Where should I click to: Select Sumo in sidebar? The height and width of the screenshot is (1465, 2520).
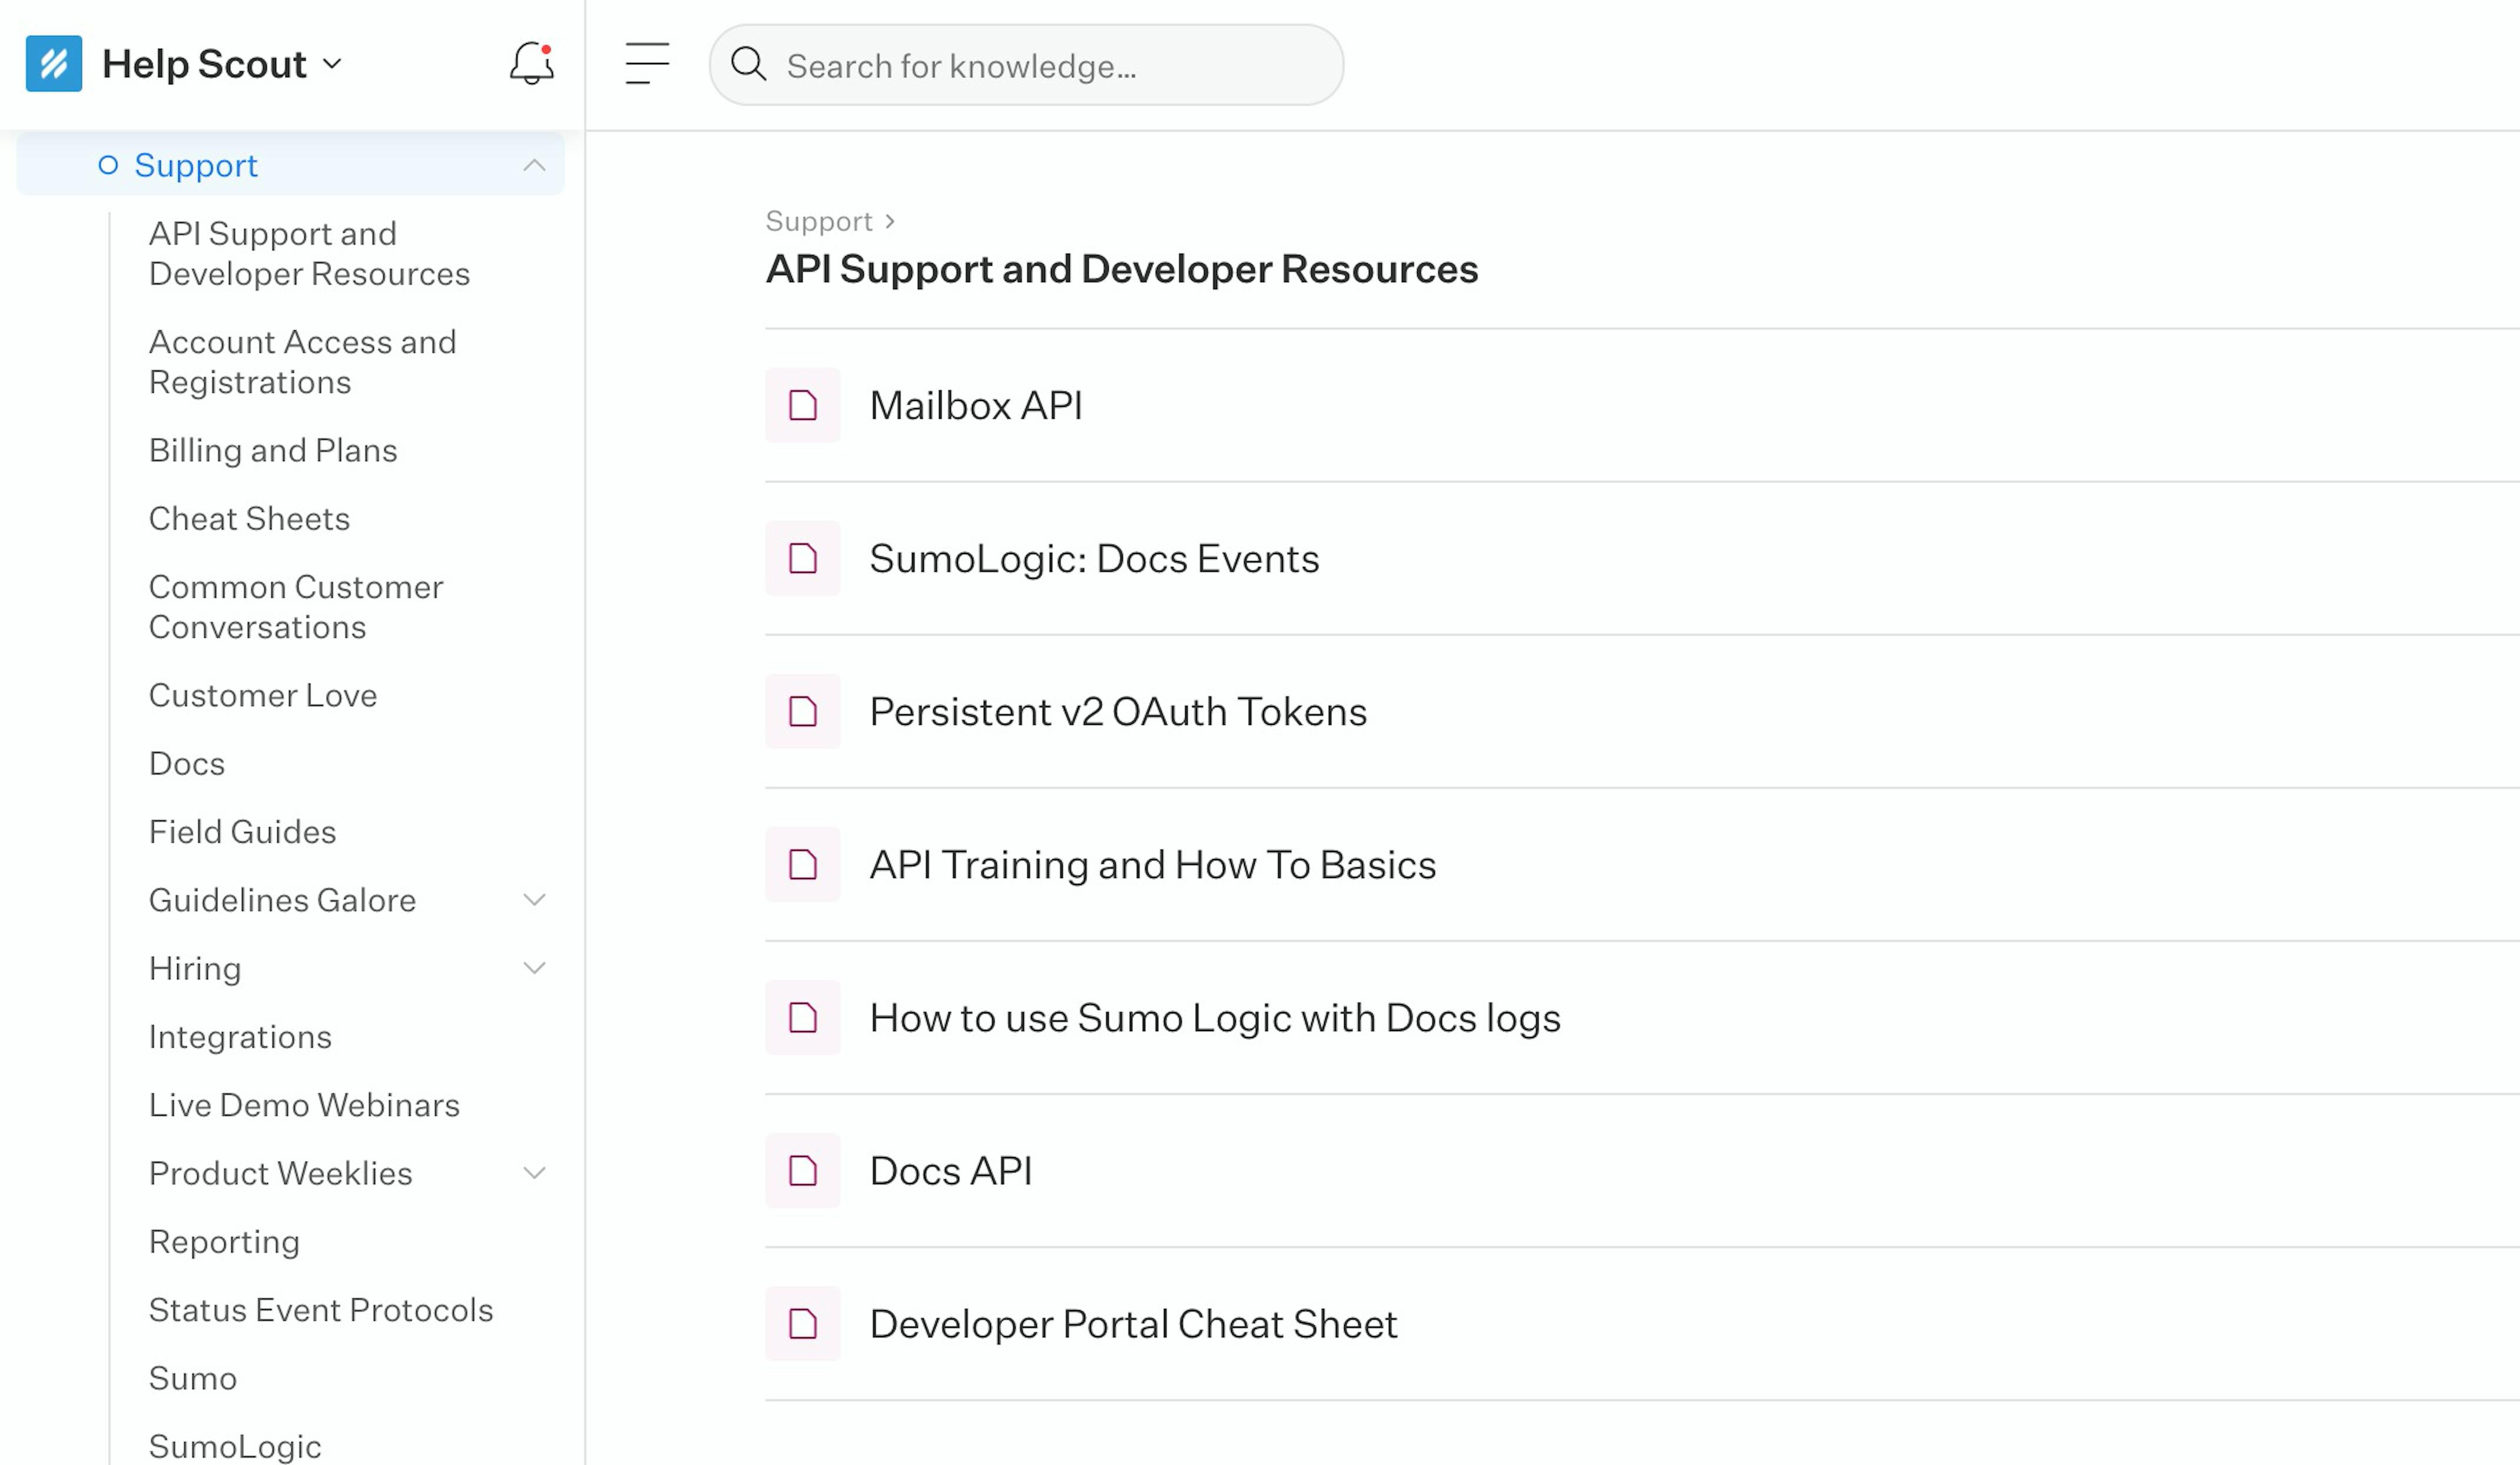[193, 1378]
